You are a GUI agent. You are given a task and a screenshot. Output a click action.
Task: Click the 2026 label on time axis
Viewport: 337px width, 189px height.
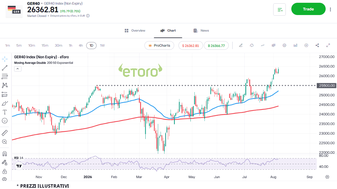88,177
